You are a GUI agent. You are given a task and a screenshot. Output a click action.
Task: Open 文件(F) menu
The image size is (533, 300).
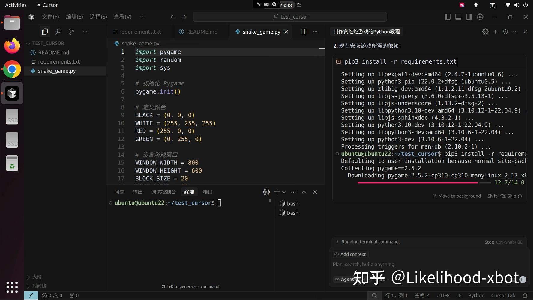point(50,17)
